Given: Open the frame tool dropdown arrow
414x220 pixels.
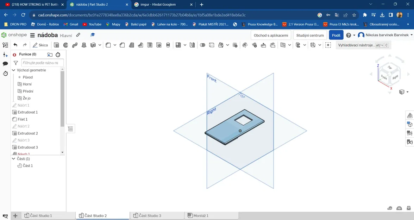Looking at the screenshot, I should pyautogui.click(x=320, y=45).
